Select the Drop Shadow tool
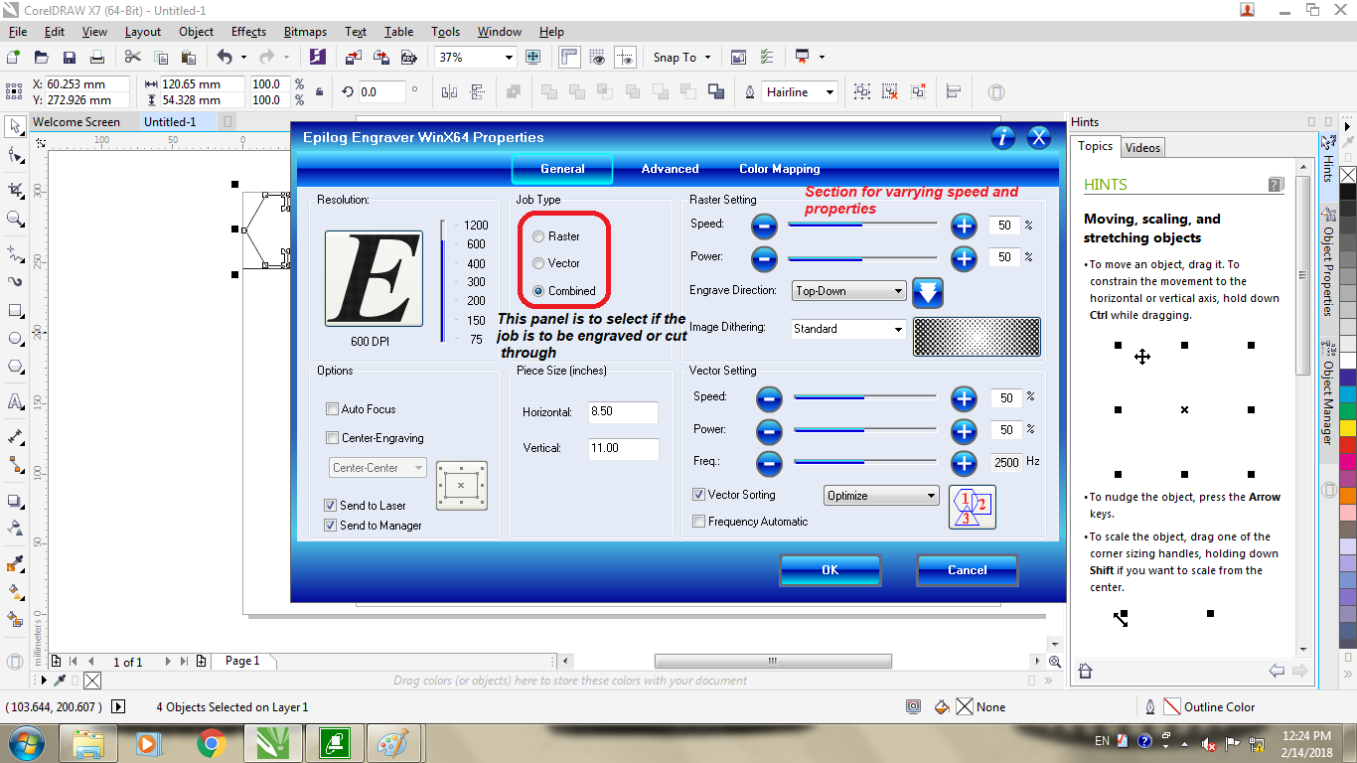 click(x=15, y=502)
